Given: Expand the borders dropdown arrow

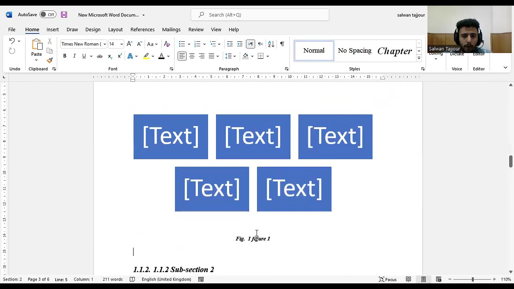Looking at the screenshot, I should [x=267, y=56].
